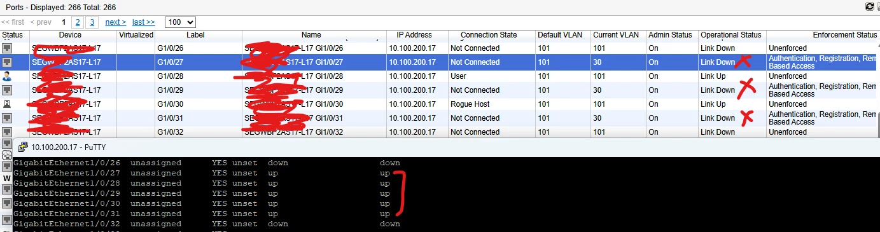Image resolution: width=880 pixels, height=232 pixels.
Task: Select the G1/0/27 label cell
Action: click(169, 62)
